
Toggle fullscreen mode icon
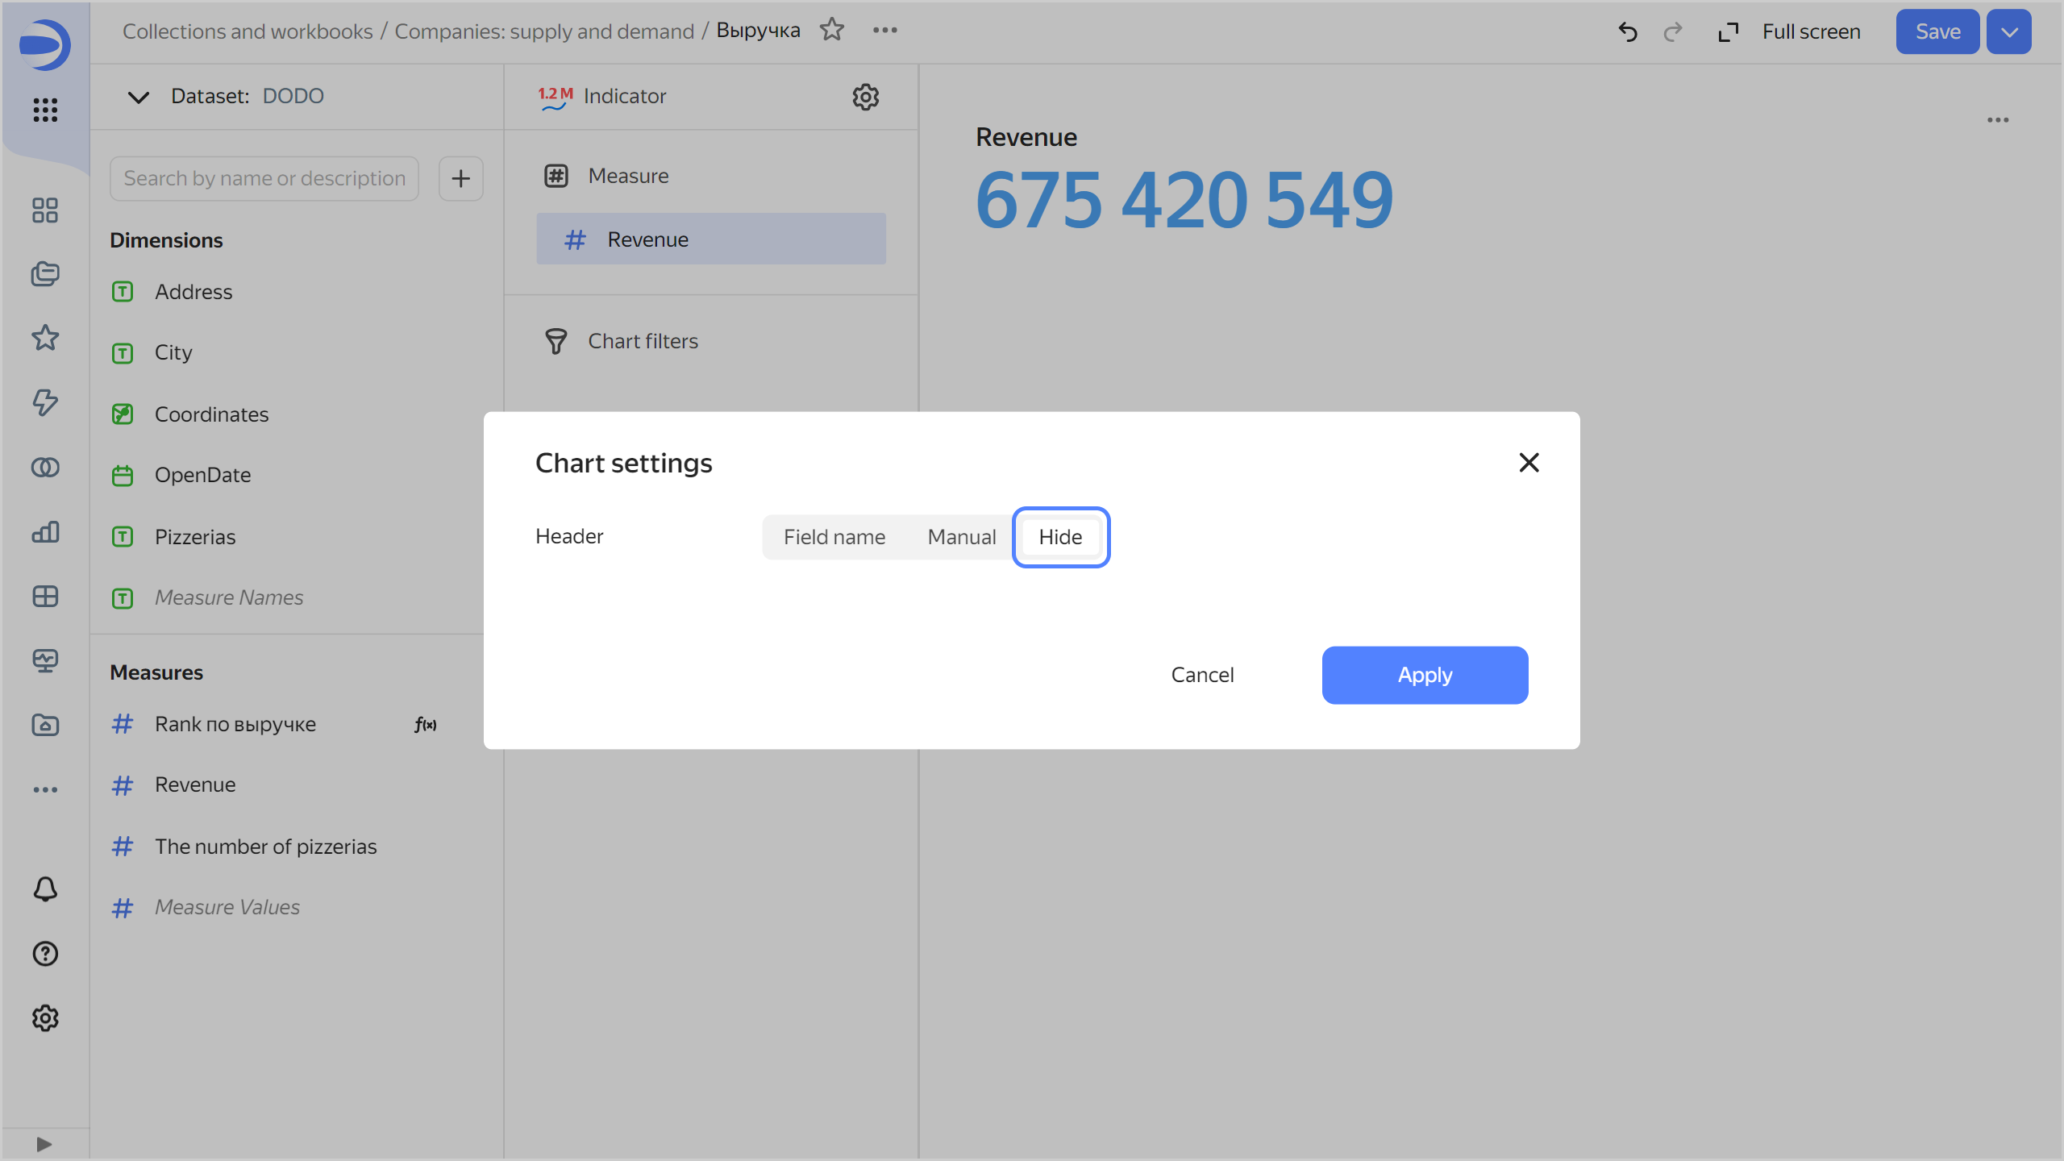coord(1731,31)
